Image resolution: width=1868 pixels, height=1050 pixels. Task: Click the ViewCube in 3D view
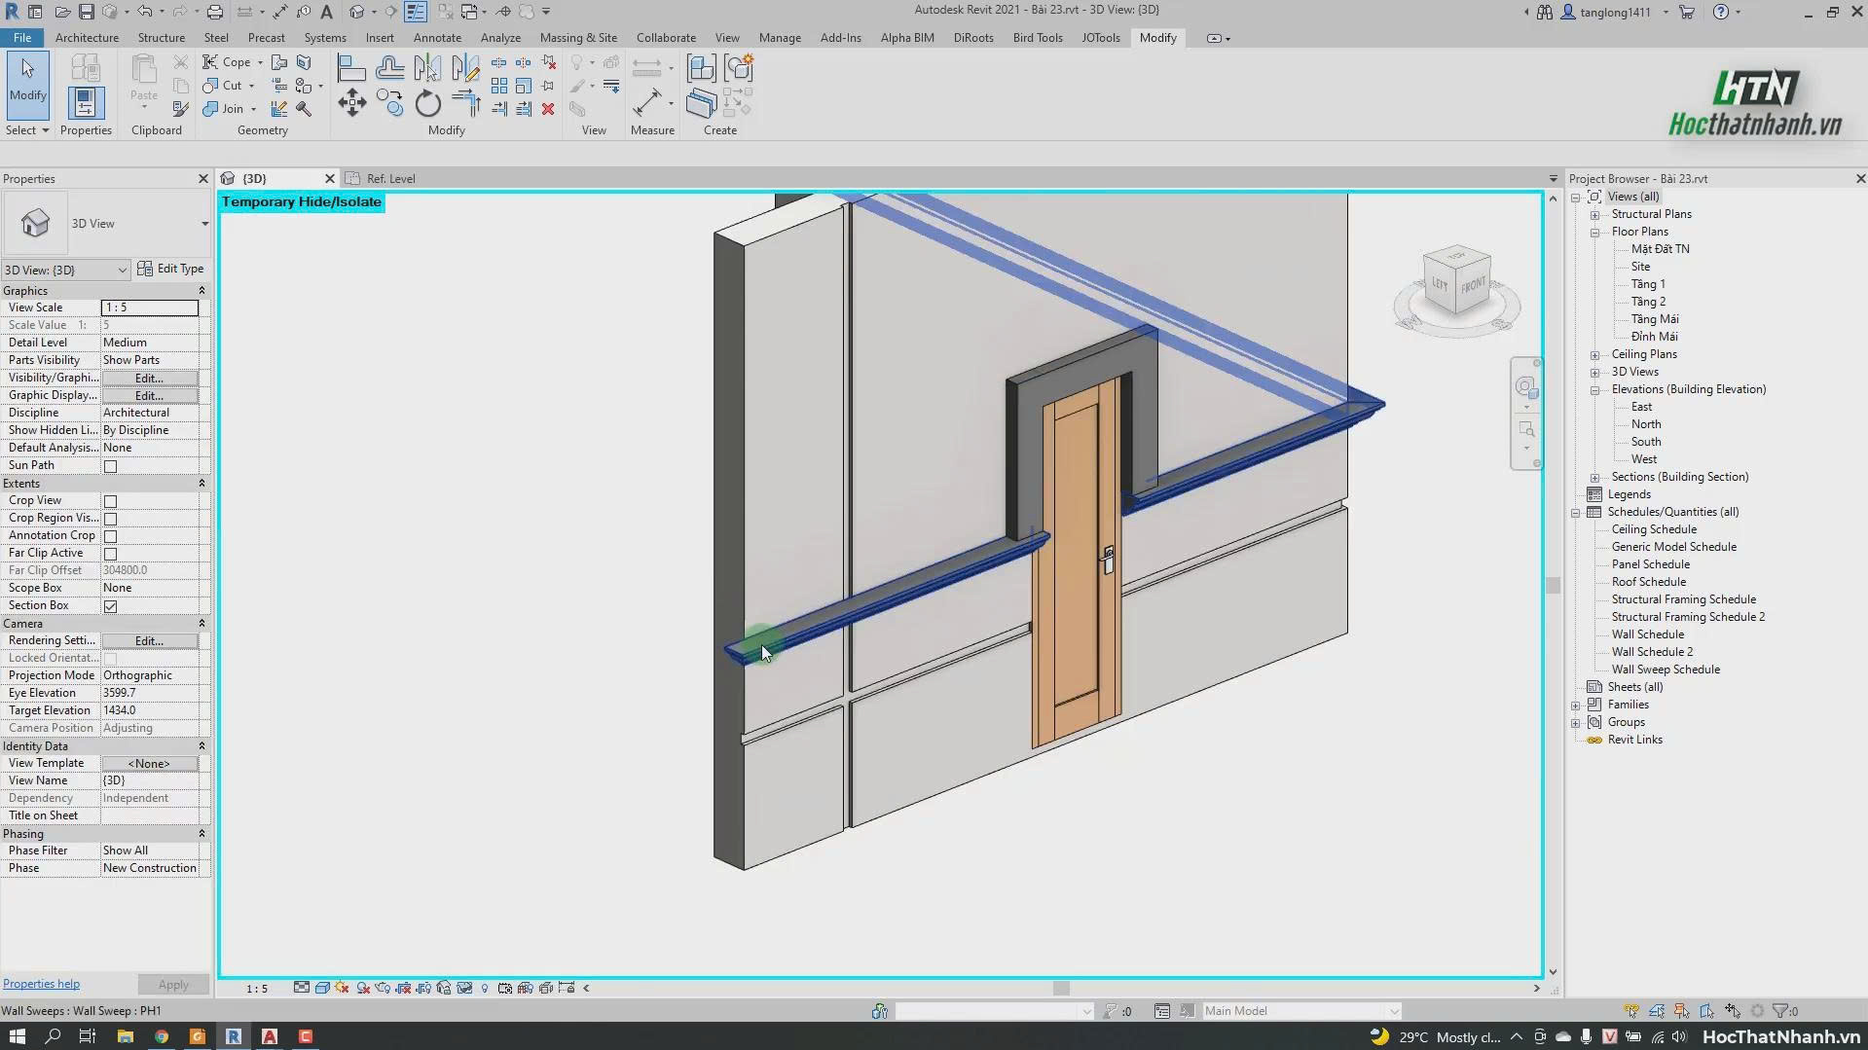[1456, 283]
